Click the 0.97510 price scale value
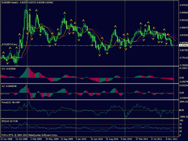The width and height of the screenshot is (188, 141). 184,5
